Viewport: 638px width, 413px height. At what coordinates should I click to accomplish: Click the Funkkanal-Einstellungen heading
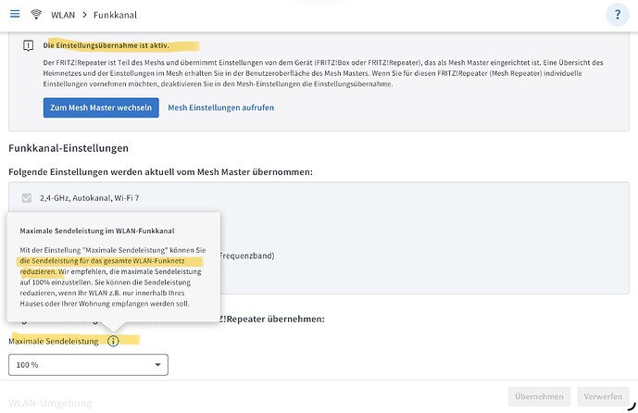coord(69,148)
